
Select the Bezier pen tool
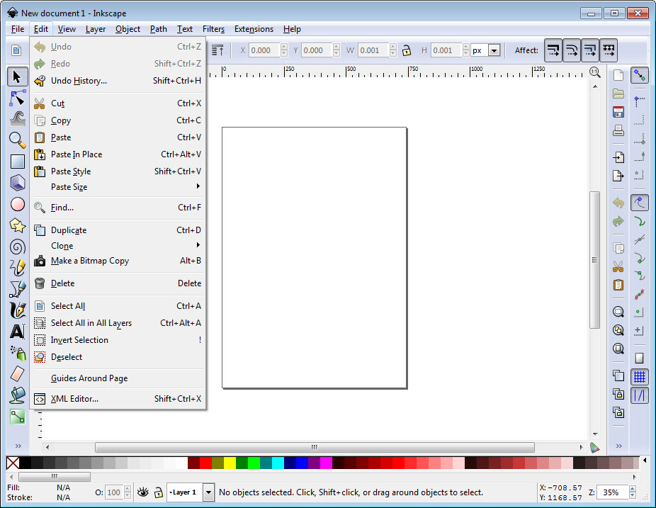[17, 289]
